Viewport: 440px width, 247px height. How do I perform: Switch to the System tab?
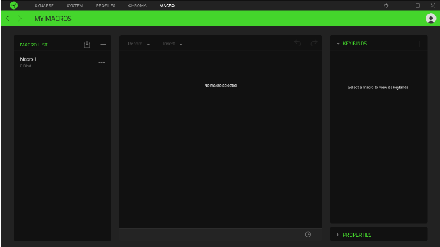74,6
